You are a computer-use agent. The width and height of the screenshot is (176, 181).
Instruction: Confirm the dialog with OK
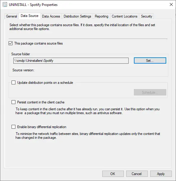[113, 174]
